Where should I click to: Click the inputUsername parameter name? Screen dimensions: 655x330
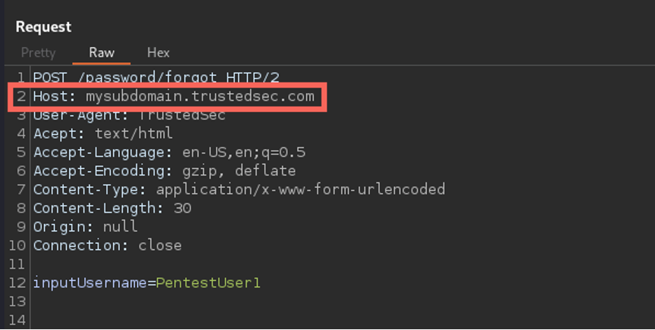pyautogui.click(x=90, y=283)
